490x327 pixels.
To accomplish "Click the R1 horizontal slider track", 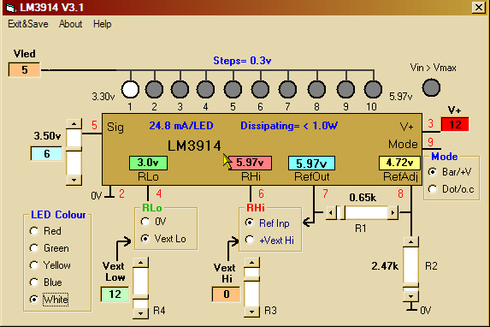I will pos(362,213).
